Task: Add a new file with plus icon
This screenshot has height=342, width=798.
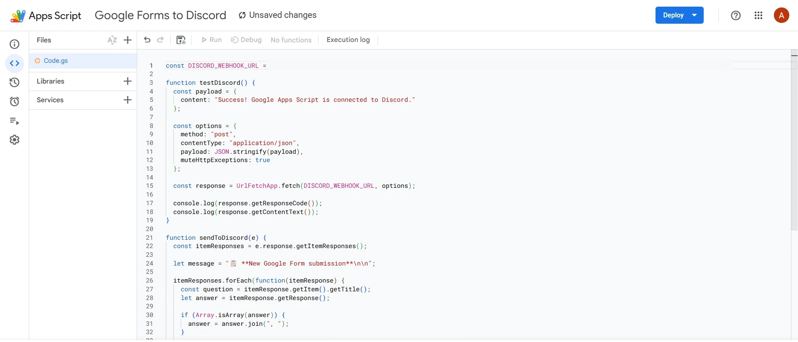Action: [128, 40]
